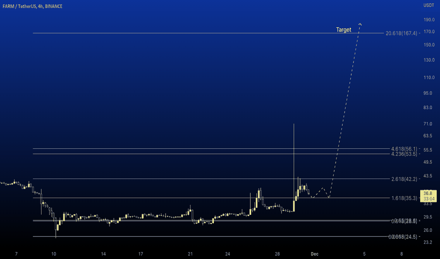Click the 190.0 price axis value

pos(429,20)
